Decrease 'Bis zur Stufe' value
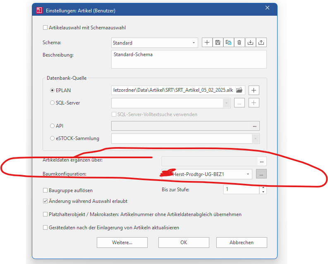Screen dimensions: 328x264 coord(263,192)
